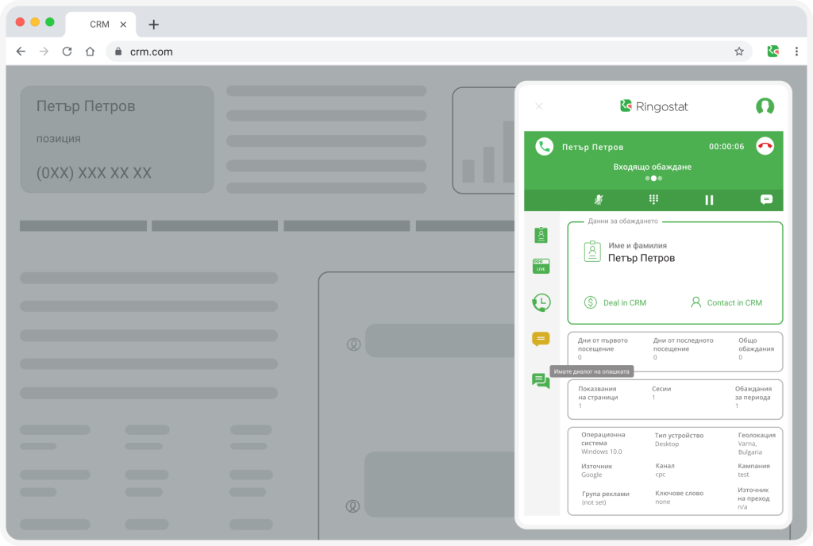Reload the crm.com page
The image size is (813, 546).
click(x=67, y=52)
